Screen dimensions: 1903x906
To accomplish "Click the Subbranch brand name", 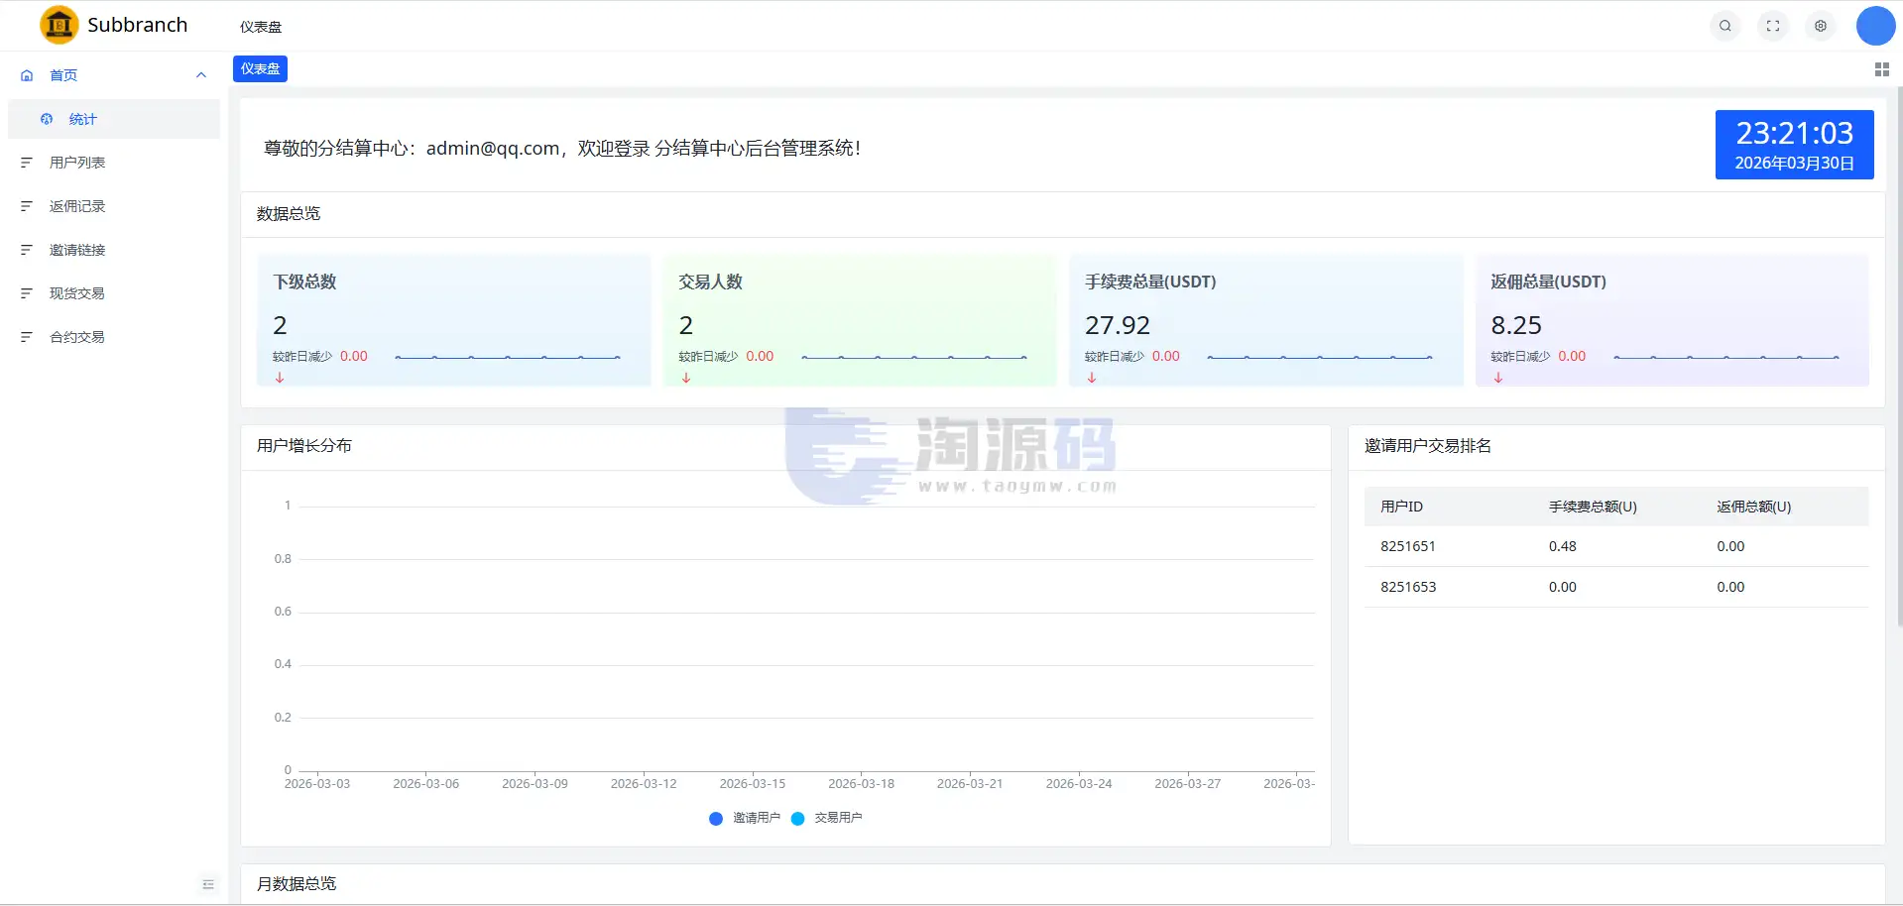I will pos(138,25).
